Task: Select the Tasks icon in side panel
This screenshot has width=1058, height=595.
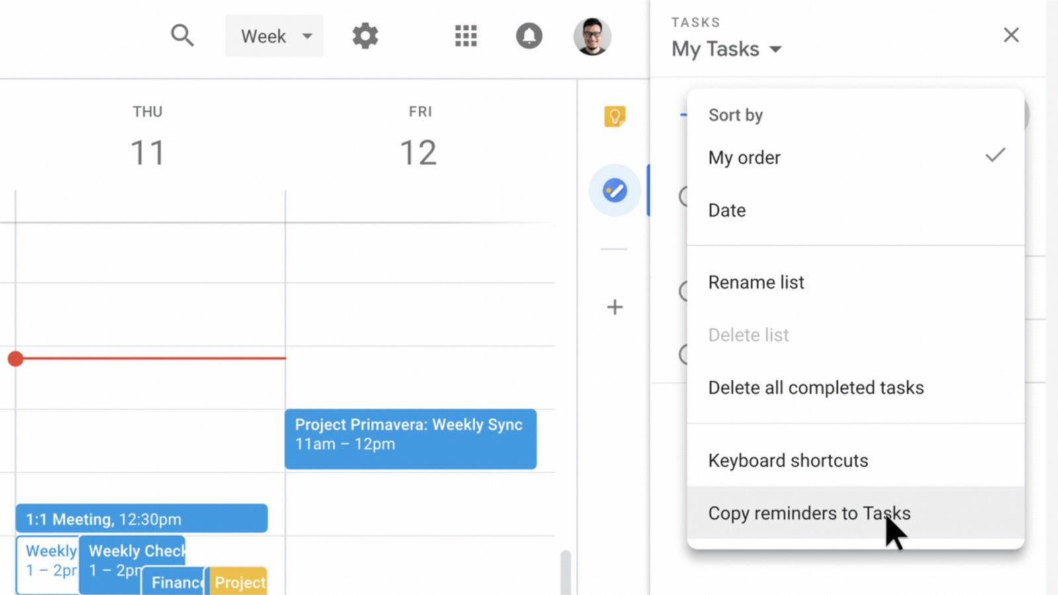Action: coord(614,191)
